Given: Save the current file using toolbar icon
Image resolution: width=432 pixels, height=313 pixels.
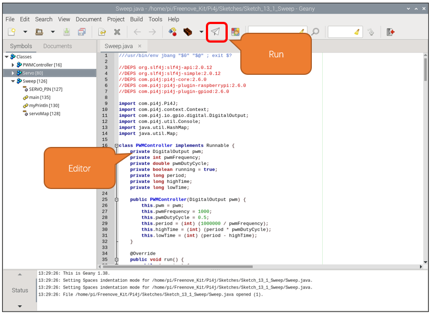Looking at the screenshot, I should pyautogui.click(x=67, y=32).
